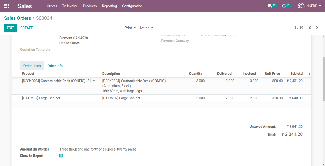This screenshot has height=166, width=325.
Task: Click the Total ₹ 3,041.20 value
Action: [x=292, y=135]
